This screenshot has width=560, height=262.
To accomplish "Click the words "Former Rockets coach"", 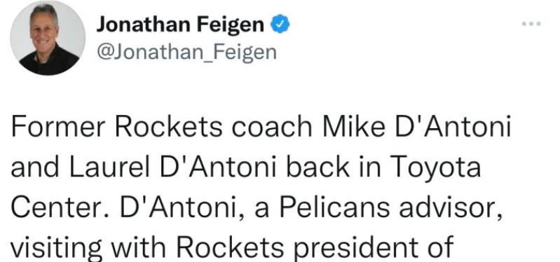I will pos(162,126).
